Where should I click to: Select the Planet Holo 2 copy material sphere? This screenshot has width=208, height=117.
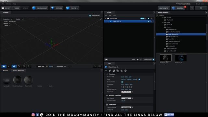click(x=17, y=80)
